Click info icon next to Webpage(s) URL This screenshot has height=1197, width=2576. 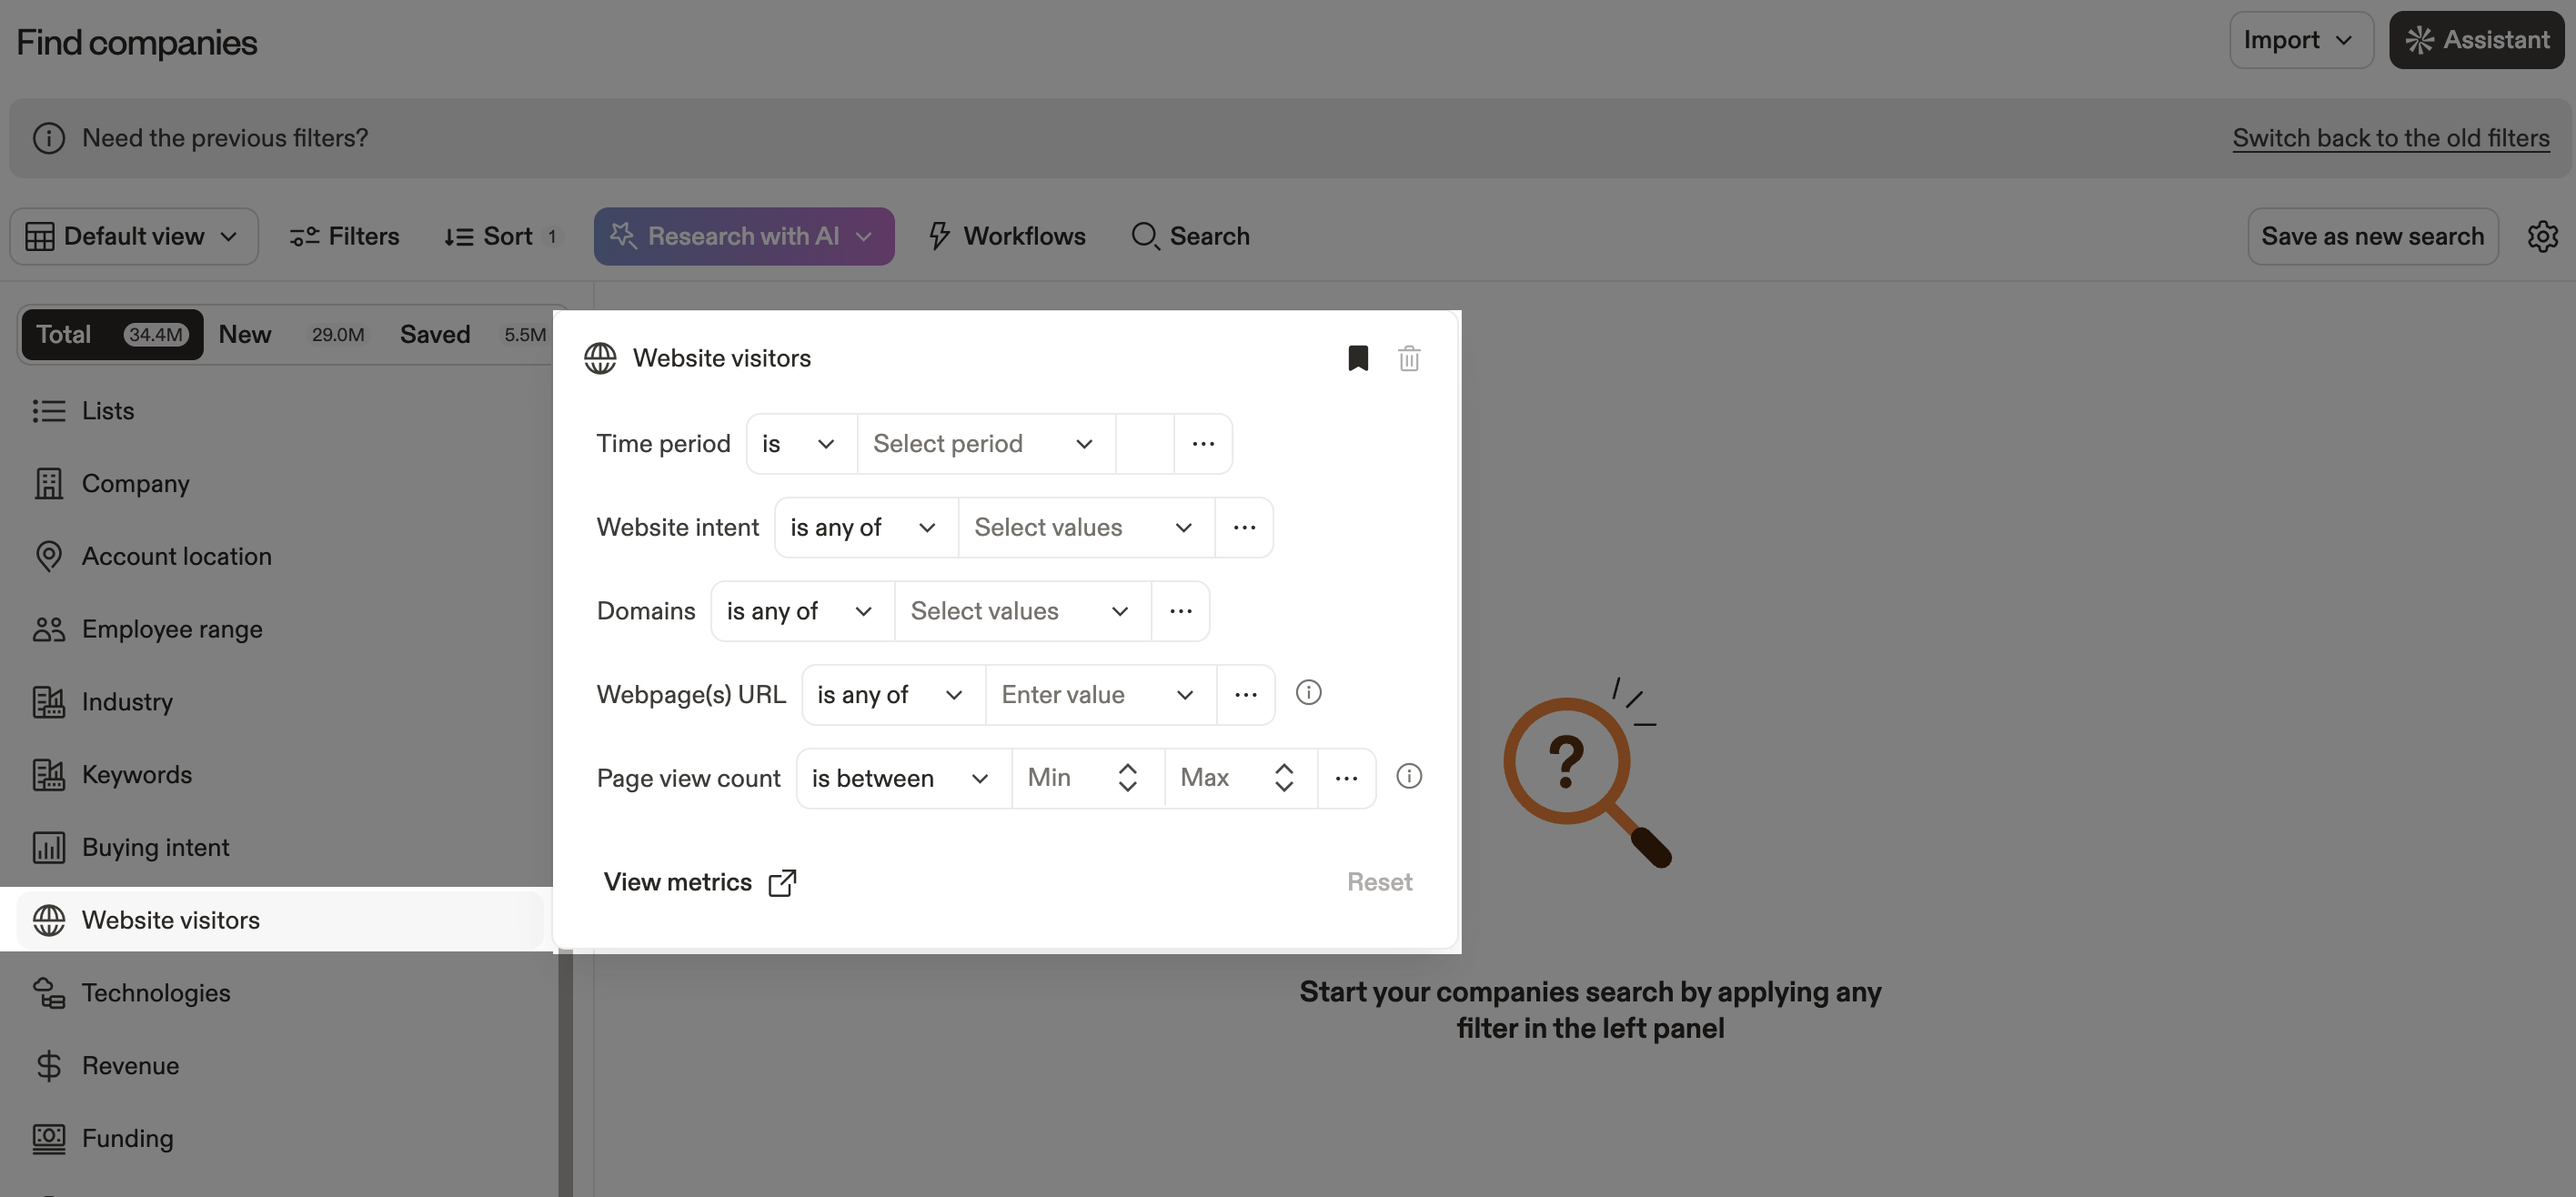point(1308,693)
